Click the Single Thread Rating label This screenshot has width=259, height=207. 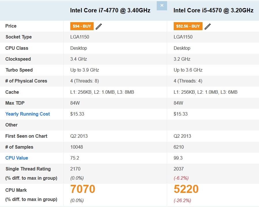28,169
